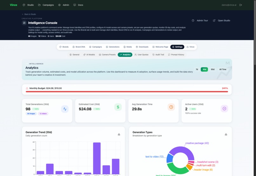Click the 29.8s average time value

(x=137, y=109)
